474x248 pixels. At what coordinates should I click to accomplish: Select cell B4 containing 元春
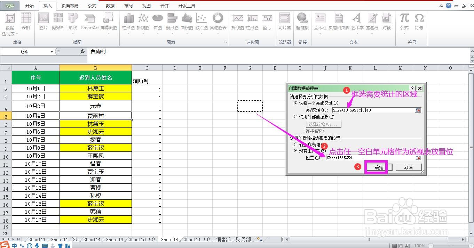tap(96, 106)
